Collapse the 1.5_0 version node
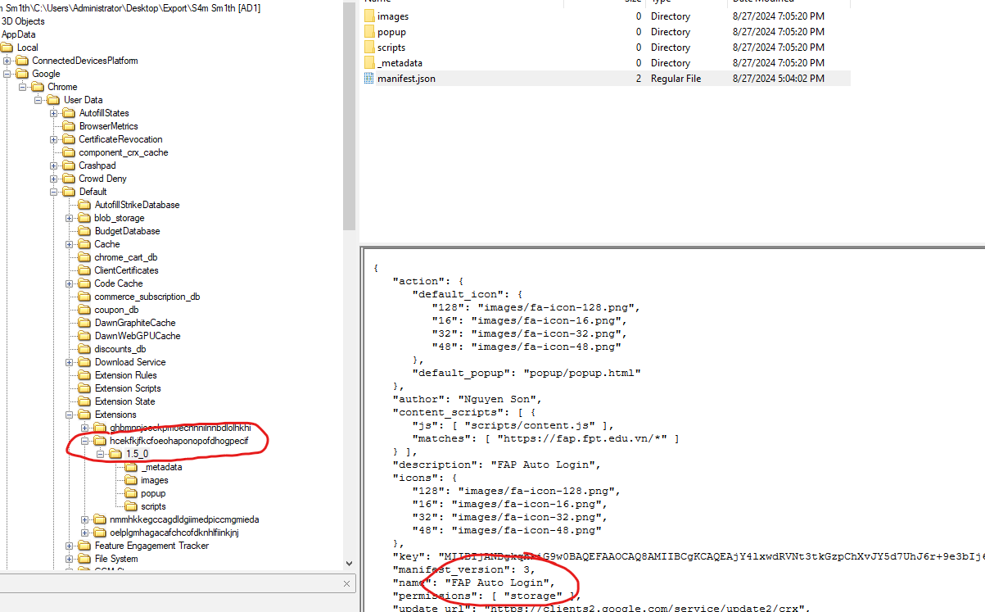This screenshot has width=985, height=612. coord(100,454)
